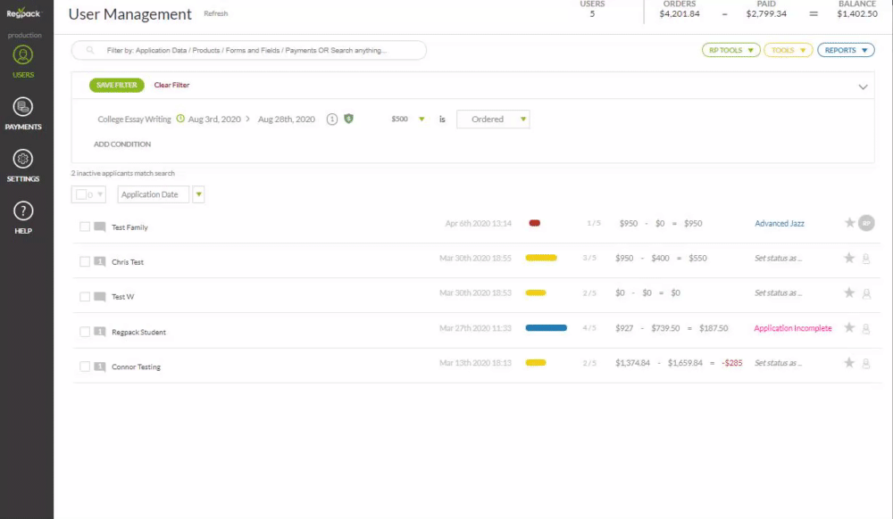Open the RP TOOLS dropdown

click(x=730, y=50)
